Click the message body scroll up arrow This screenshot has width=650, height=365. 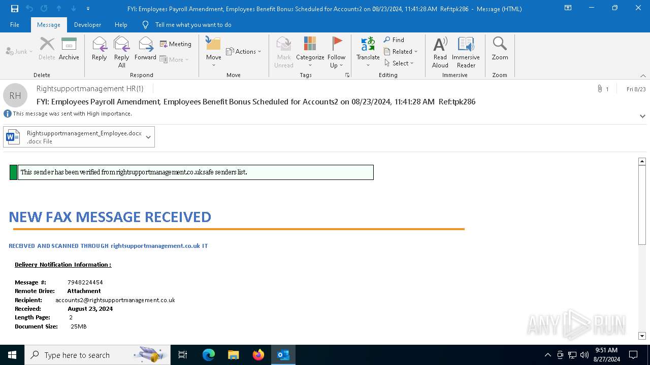point(642,161)
